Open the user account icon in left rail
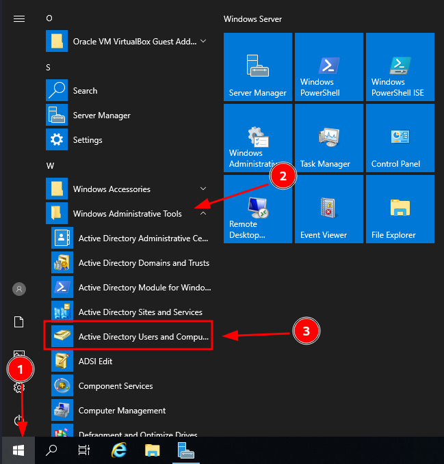Viewport: 444px width, 464px height. 19,289
